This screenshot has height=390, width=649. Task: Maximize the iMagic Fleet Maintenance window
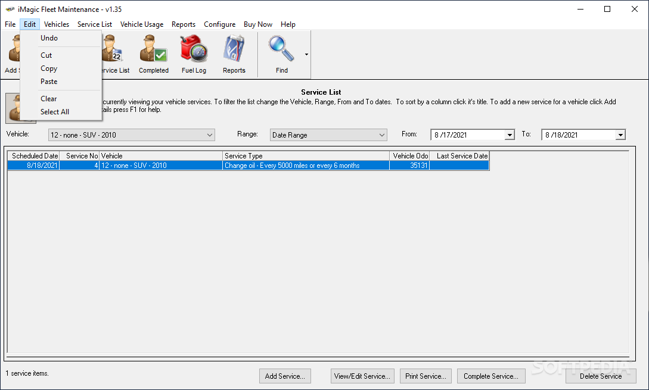[607, 9]
